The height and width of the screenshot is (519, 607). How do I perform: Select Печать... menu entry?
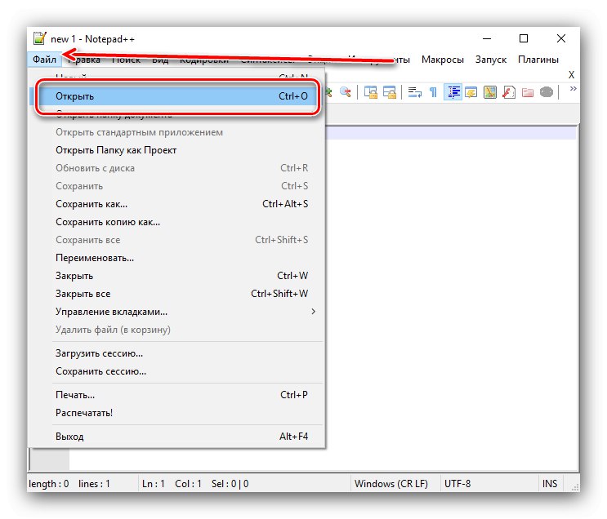click(177, 395)
